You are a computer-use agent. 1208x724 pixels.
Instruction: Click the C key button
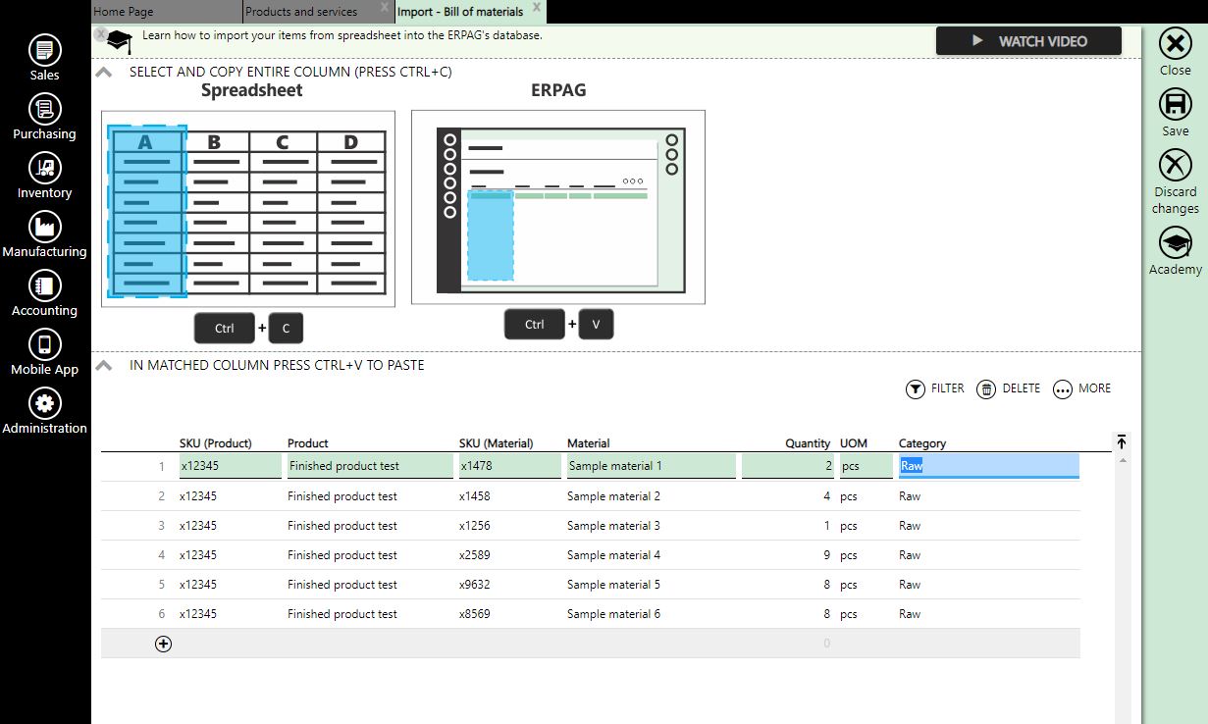click(287, 328)
